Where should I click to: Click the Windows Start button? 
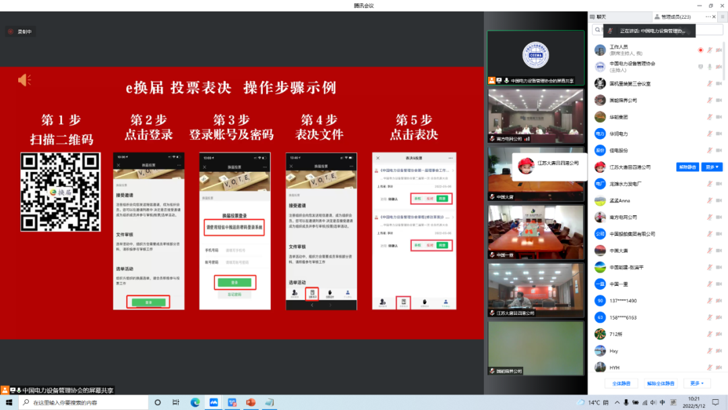(x=9, y=403)
